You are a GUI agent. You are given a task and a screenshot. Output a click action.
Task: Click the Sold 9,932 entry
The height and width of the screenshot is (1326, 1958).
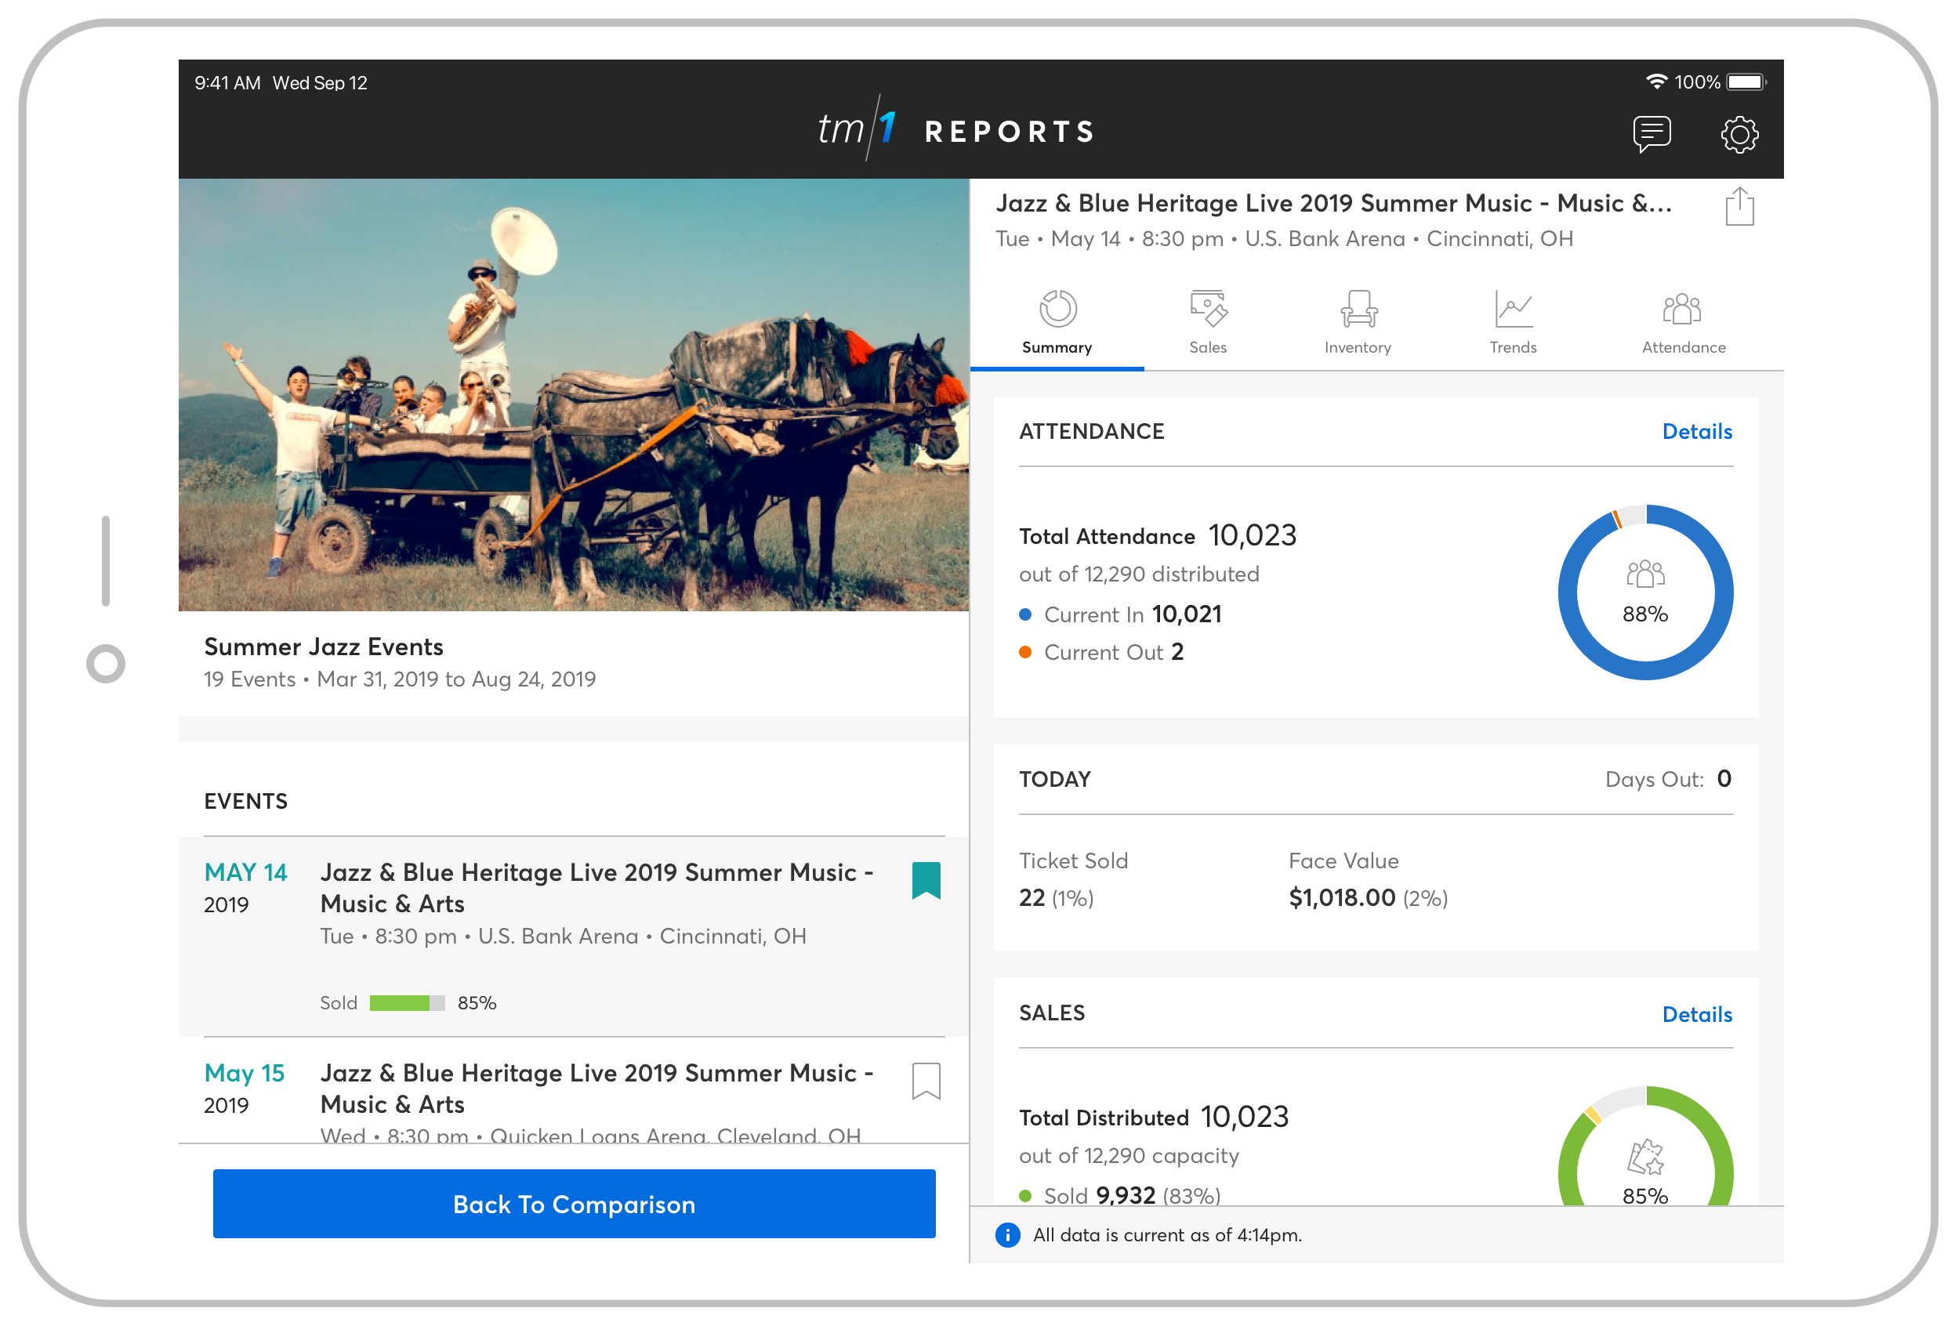[x=1120, y=1195]
